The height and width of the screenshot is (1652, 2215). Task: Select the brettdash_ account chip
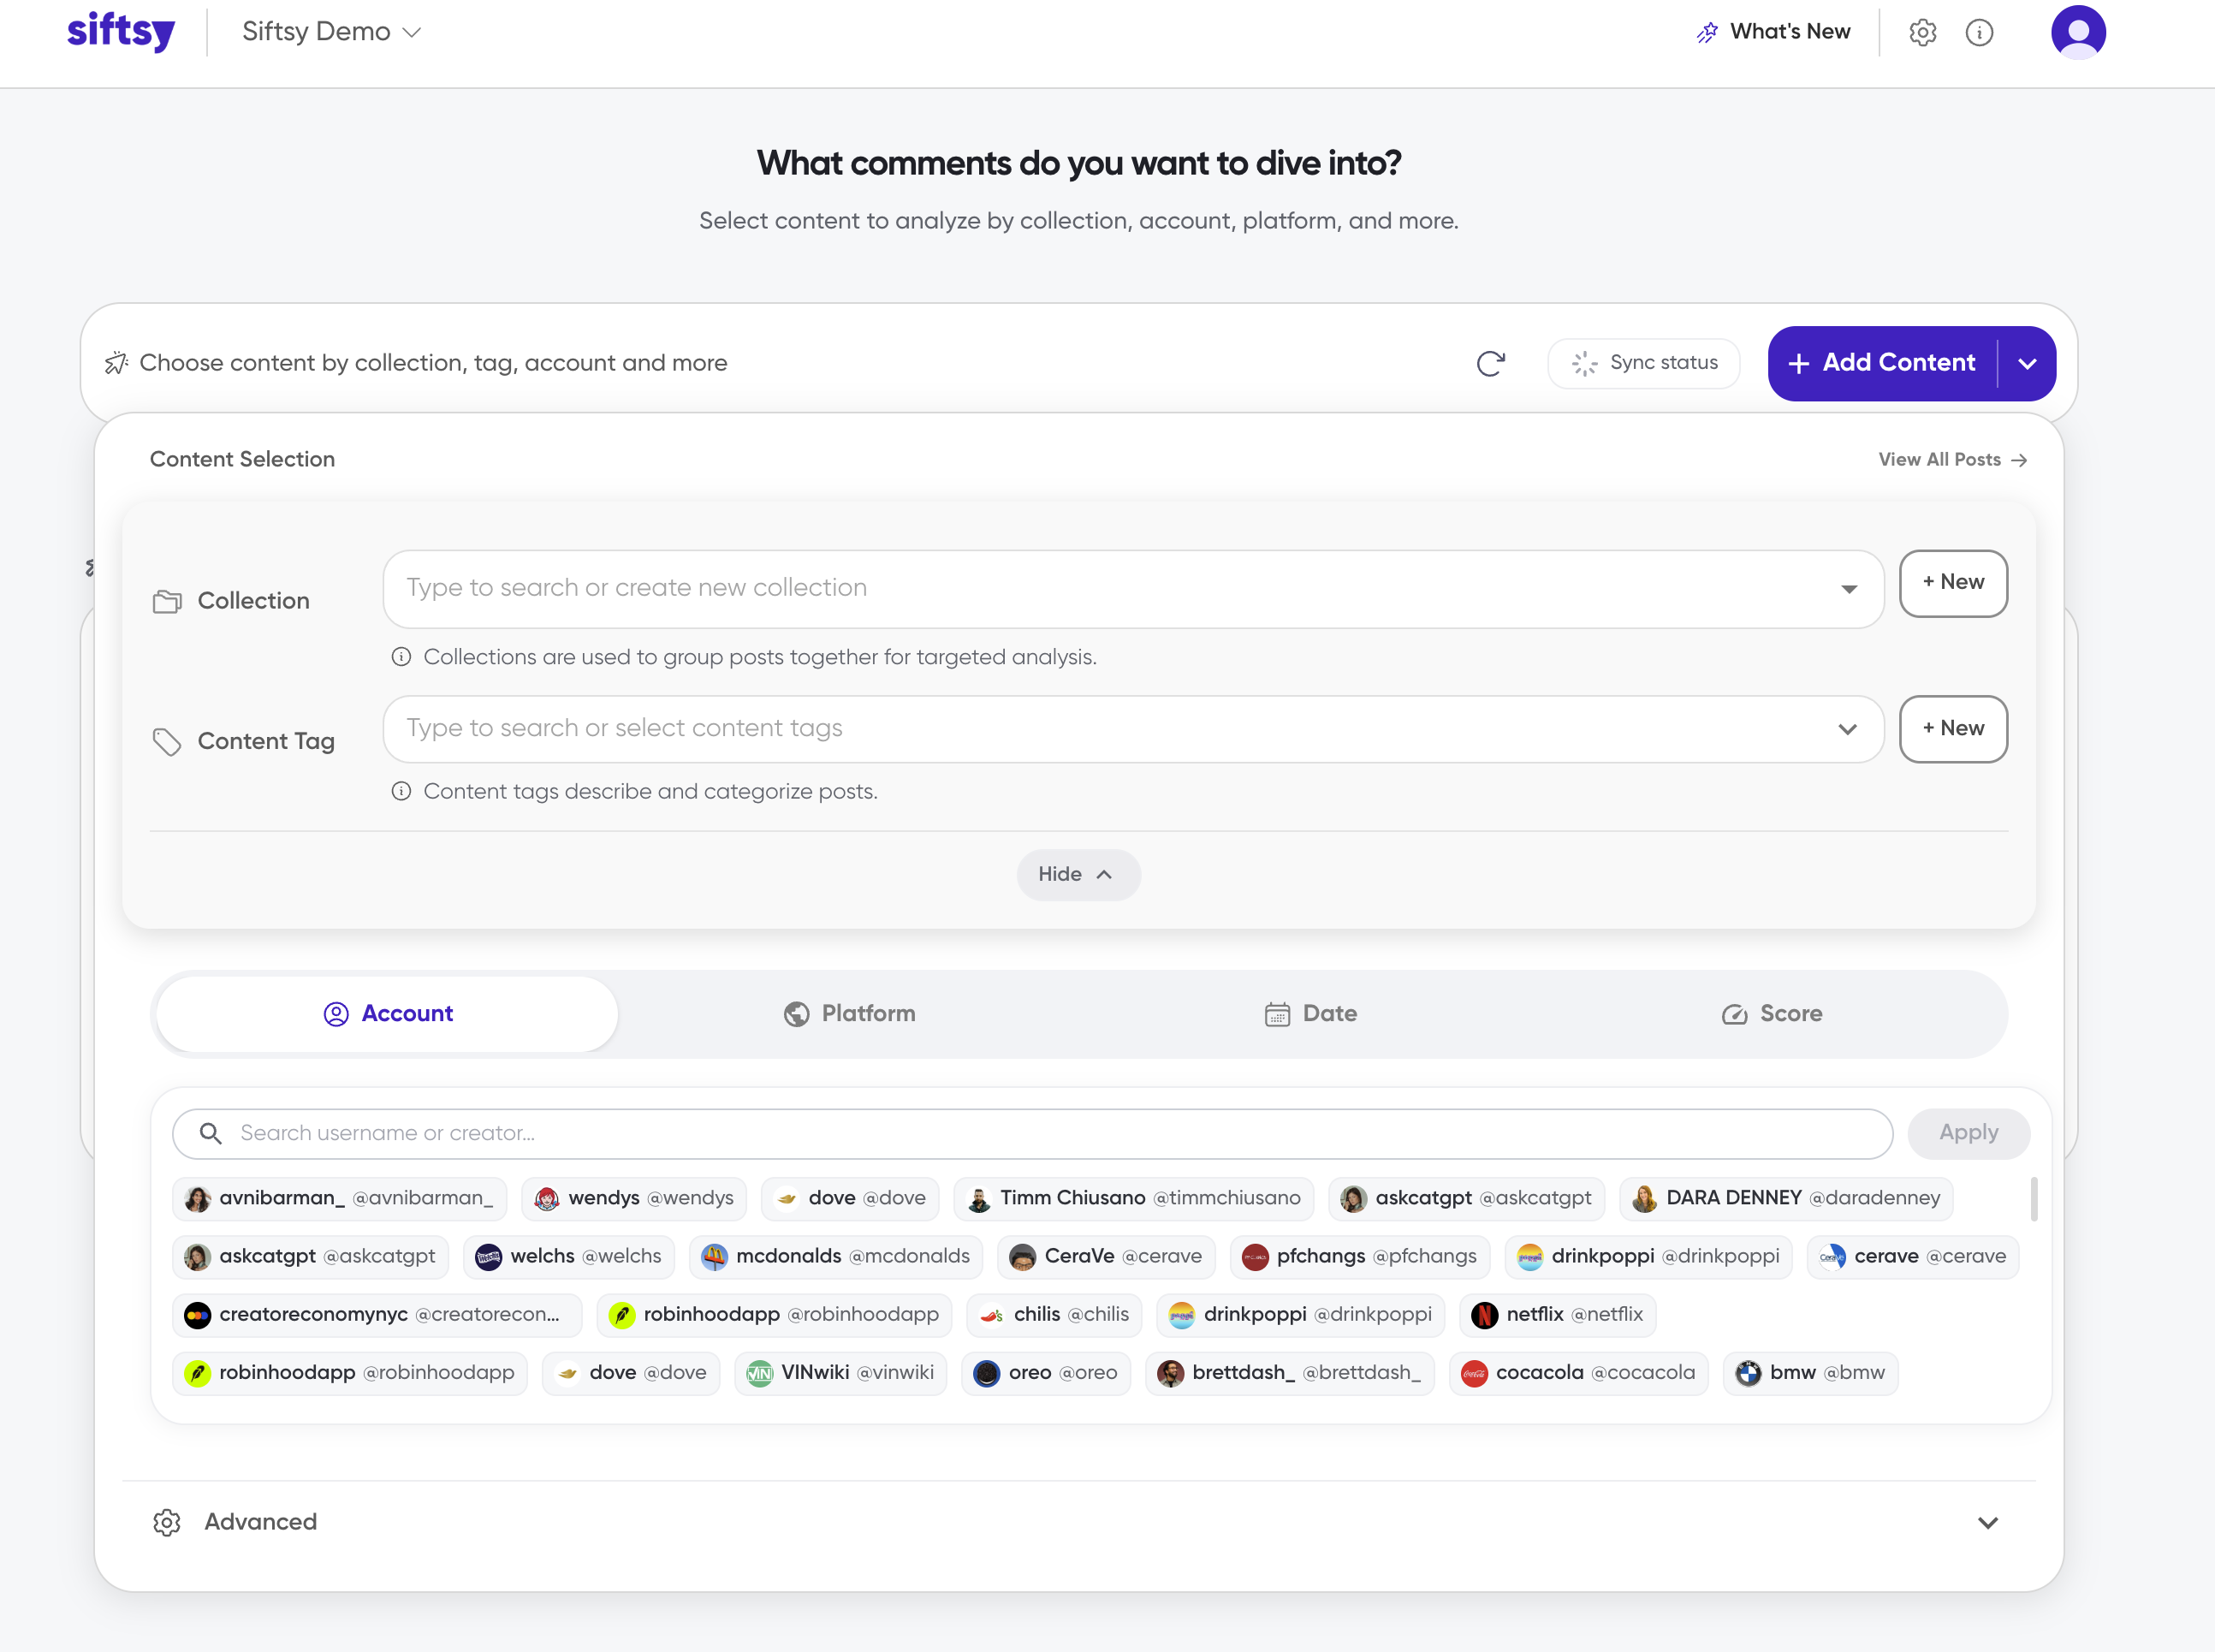tap(1289, 1373)
